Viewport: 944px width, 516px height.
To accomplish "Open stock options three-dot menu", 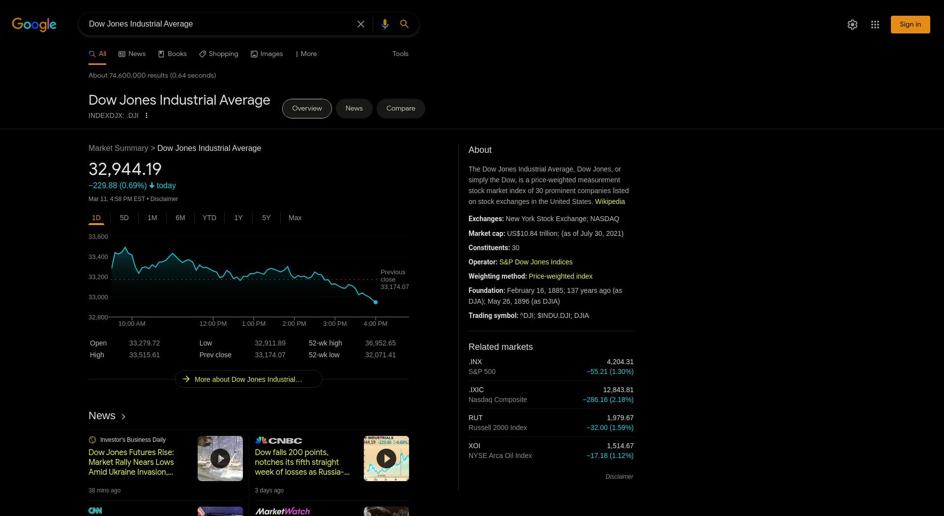I will coord(147,115).
